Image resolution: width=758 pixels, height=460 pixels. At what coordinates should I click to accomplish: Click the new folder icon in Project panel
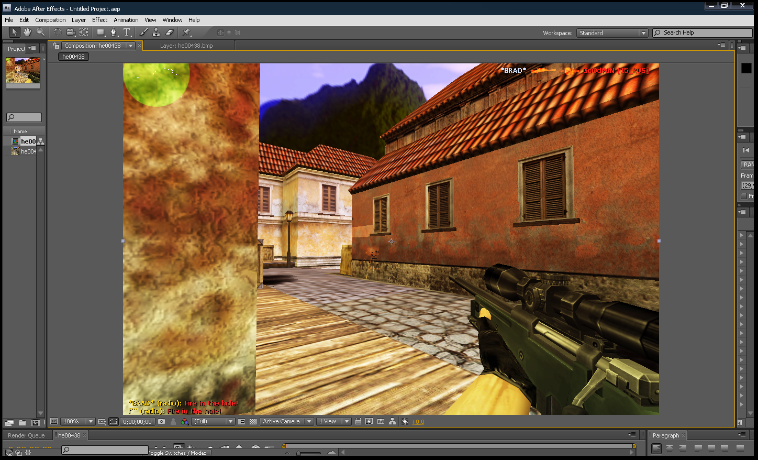coord(22,423)
